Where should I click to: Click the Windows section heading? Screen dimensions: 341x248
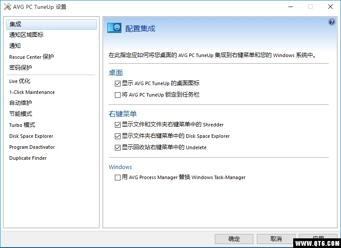click(120, 167)
